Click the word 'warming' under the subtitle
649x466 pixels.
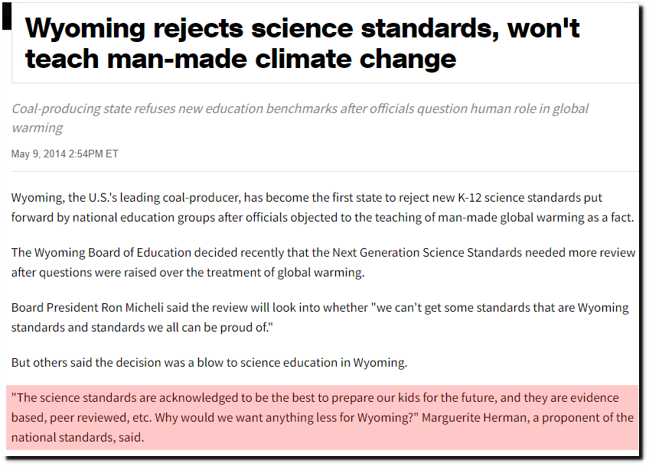38,128
